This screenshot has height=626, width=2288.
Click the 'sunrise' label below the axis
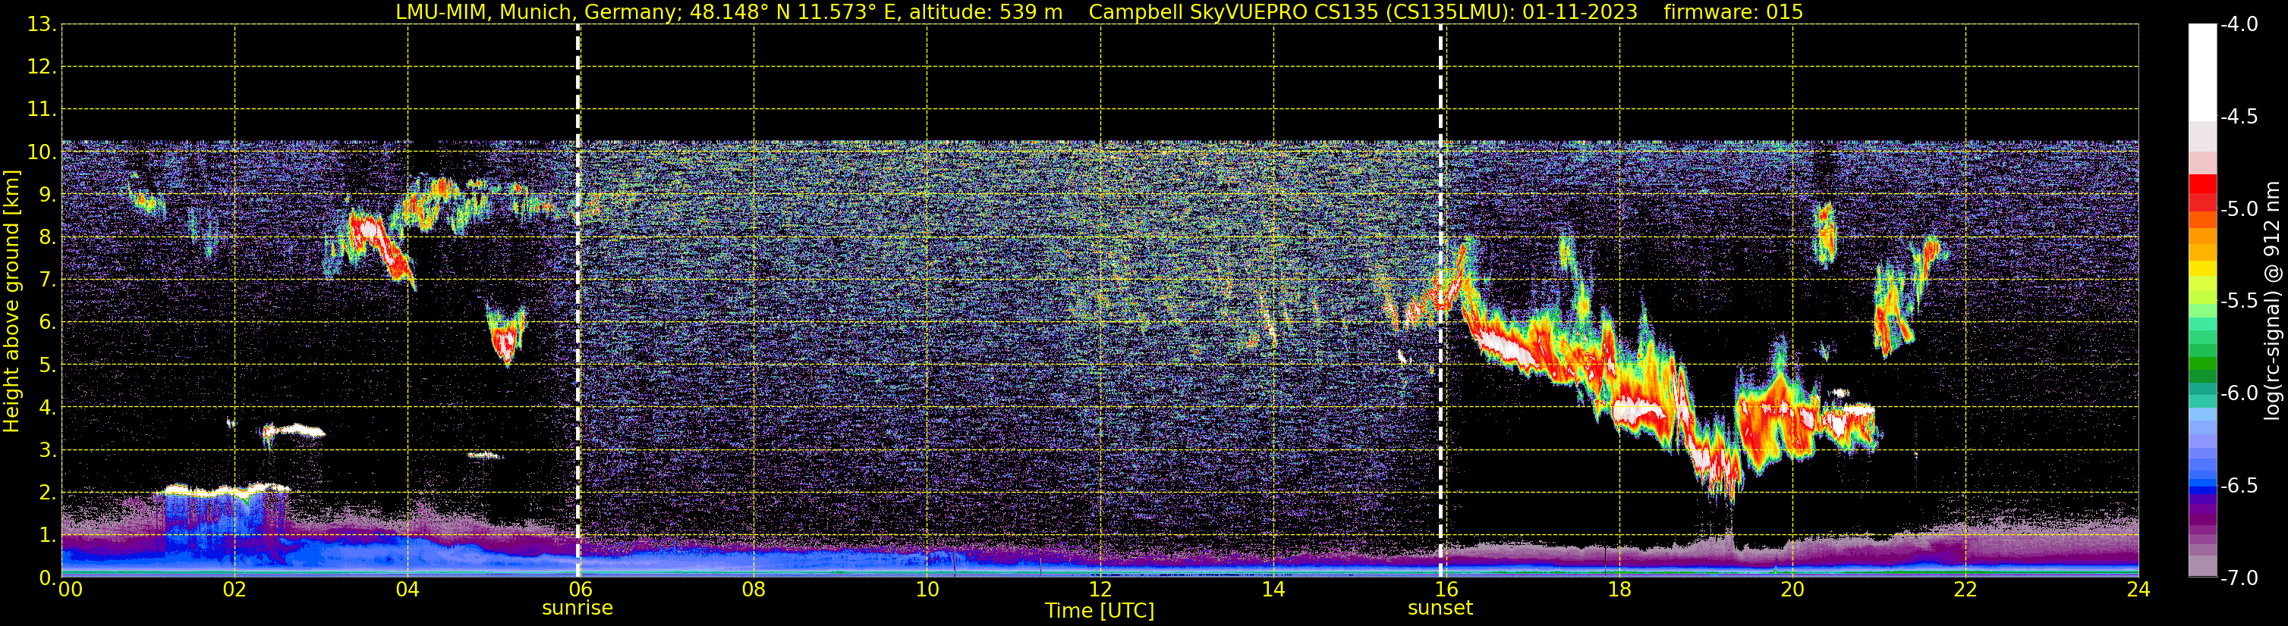click(x=578, y=609)
